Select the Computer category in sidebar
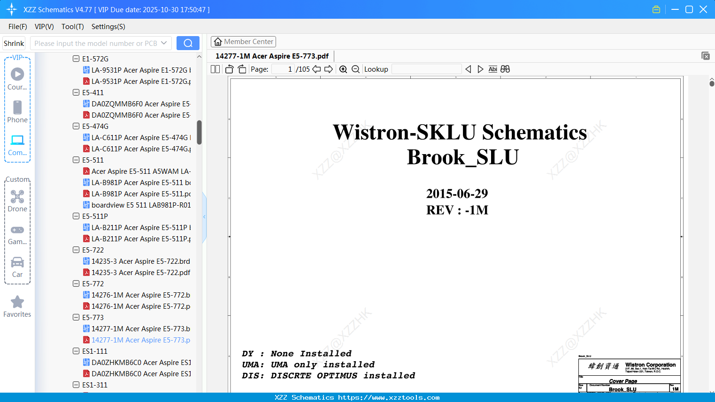The width and height of the screenshot is (715, 402). point(17,145)
